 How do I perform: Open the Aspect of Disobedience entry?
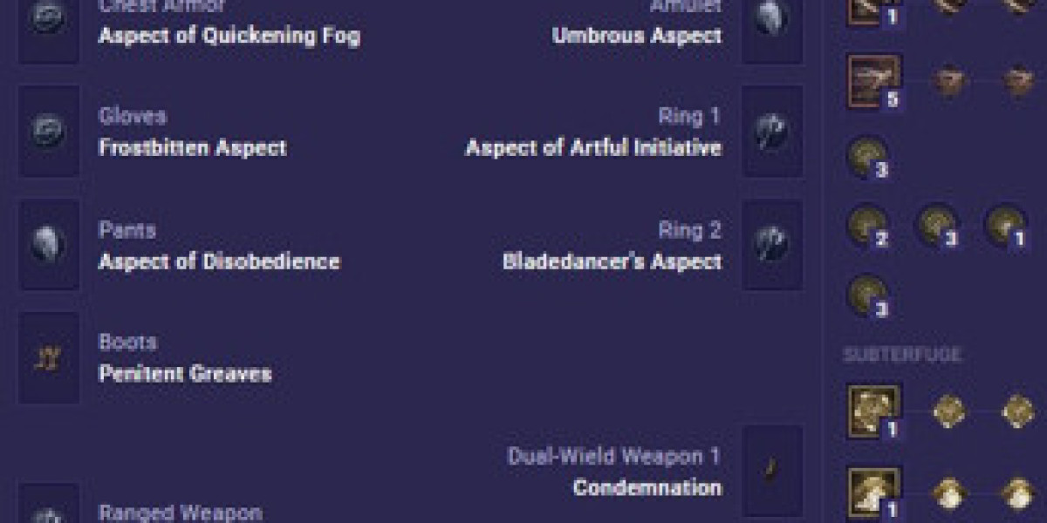(x=219, y=261)
